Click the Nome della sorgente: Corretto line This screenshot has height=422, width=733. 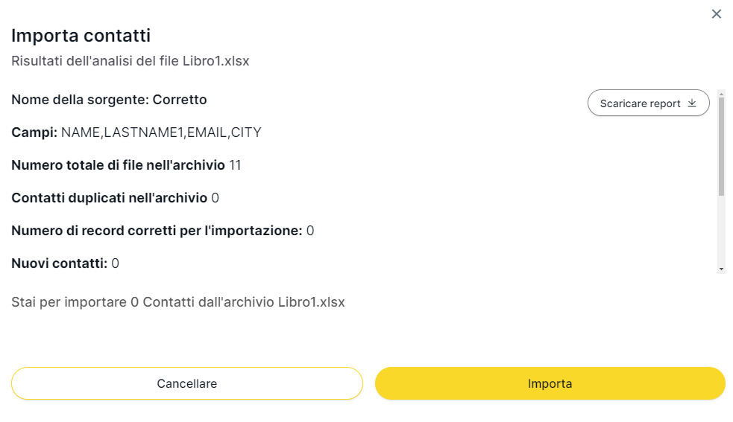(109, 100)
